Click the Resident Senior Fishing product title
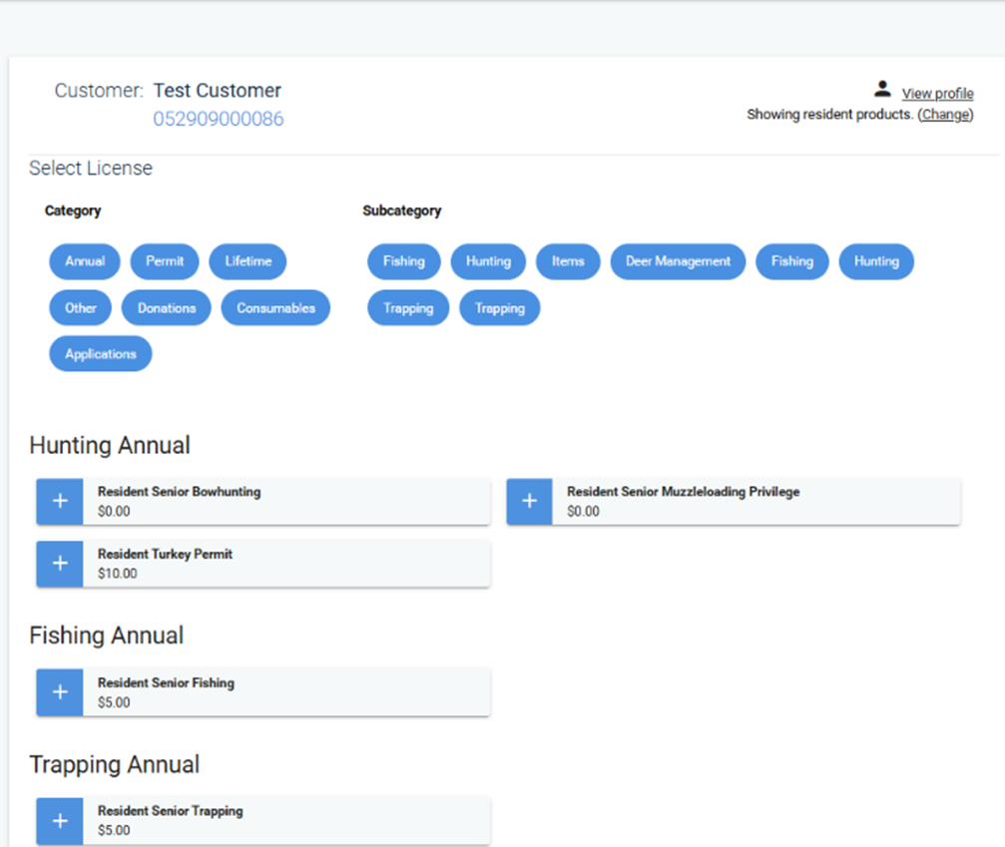Screen dimensions: 1005x847 pyautogui.click(x=166, y=683)
